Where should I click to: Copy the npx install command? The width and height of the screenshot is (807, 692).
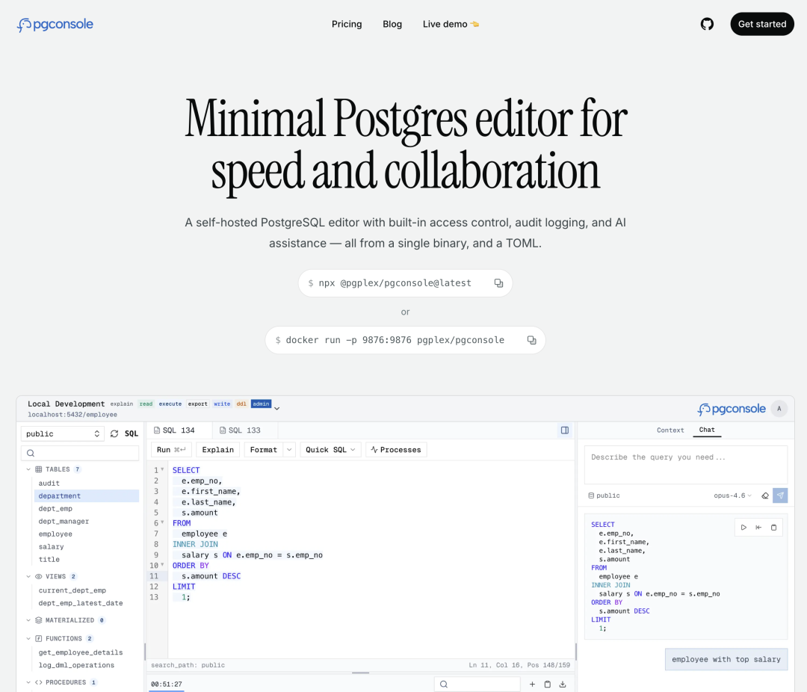click(x=498, y=283)
